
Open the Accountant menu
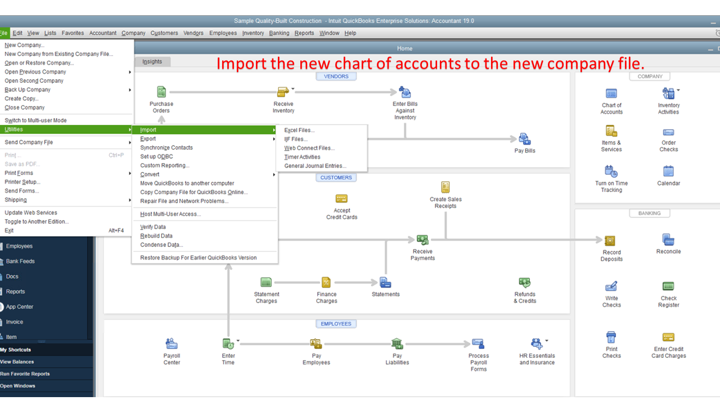pyautogui.click(x=103, y=33)
